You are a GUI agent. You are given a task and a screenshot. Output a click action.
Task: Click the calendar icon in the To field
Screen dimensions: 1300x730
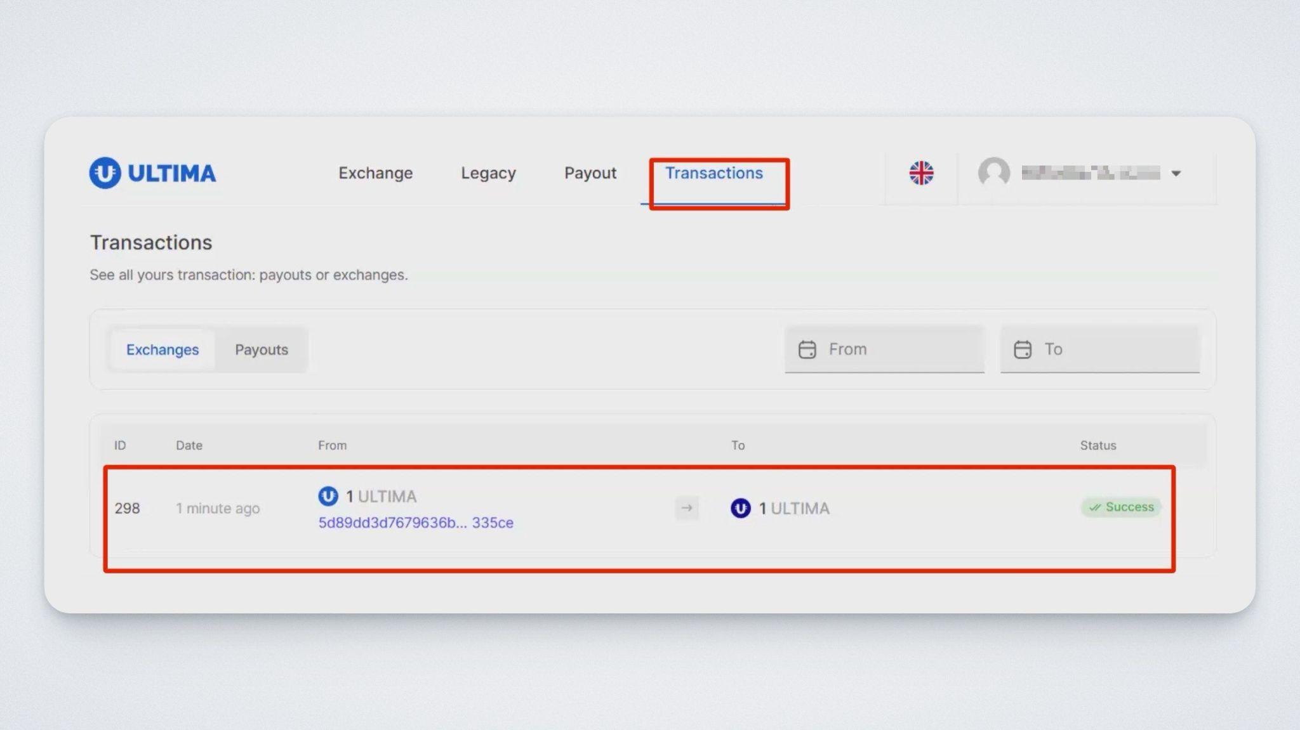click(x=1022, y=349)
